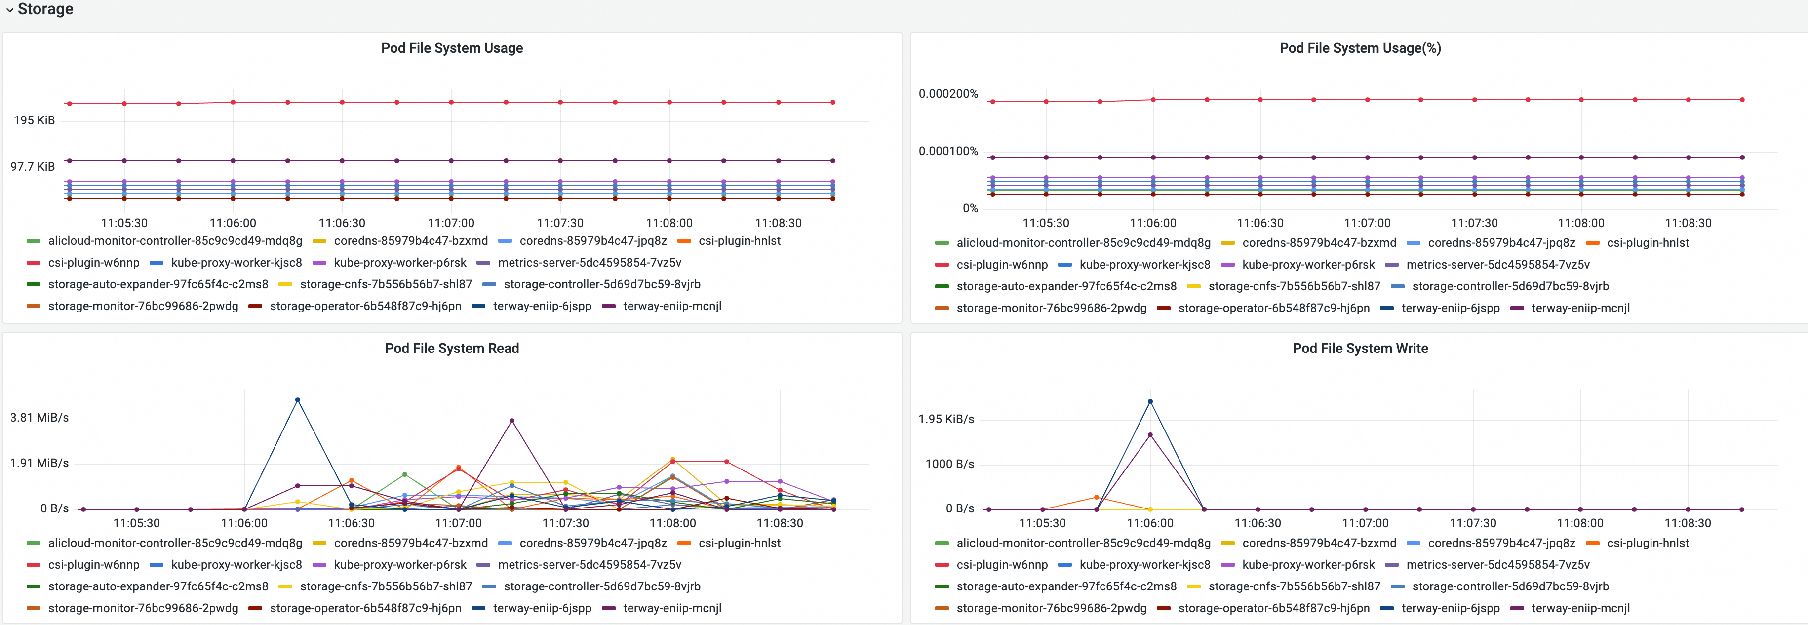Screen dimensions: 1808x625
Task: Toggle terway-eniip-6jspp series in Write panel legend
Action: pos(1450,608)
